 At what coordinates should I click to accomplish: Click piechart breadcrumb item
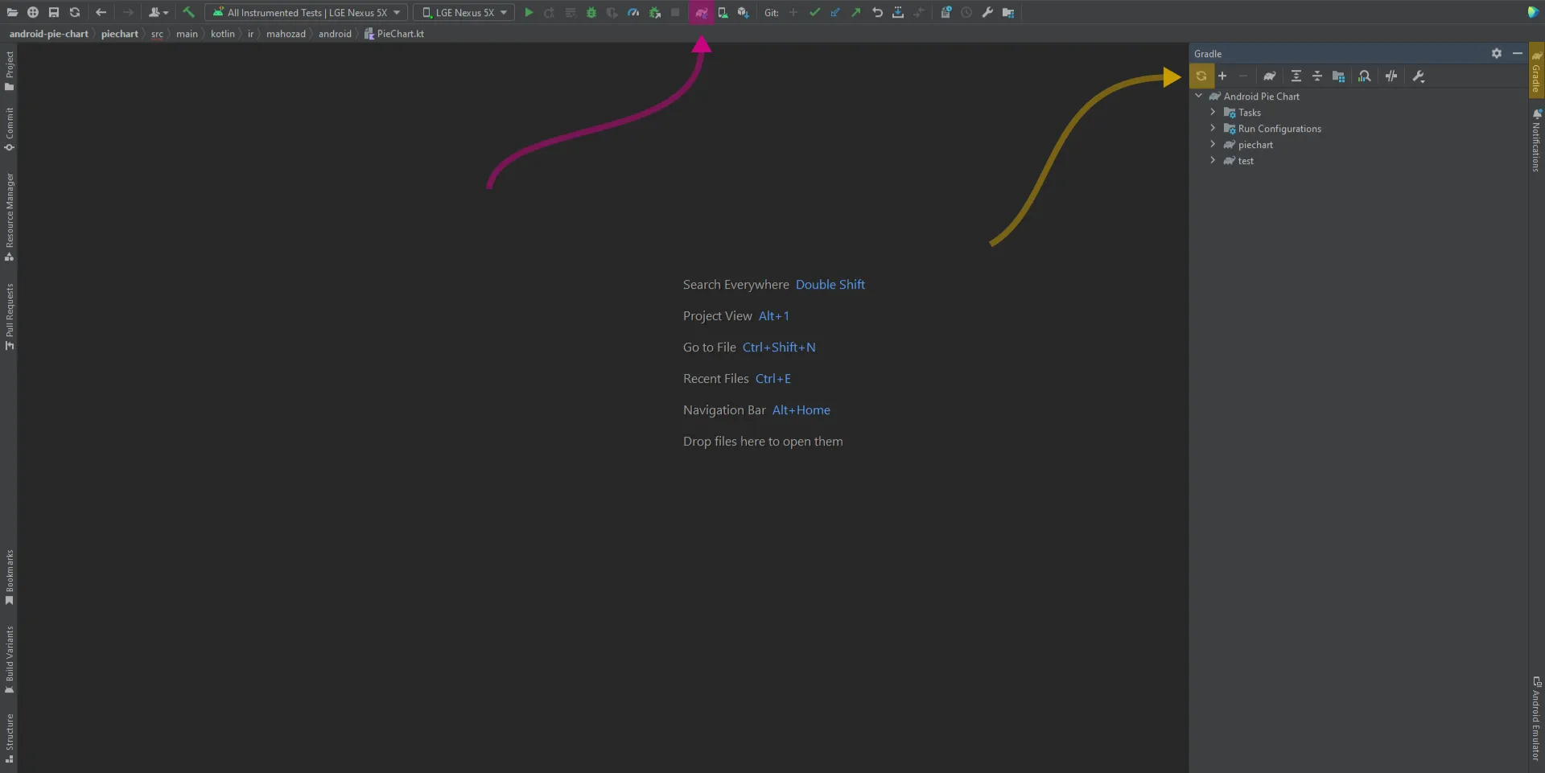pyautogui.click(x=119, y=34)
